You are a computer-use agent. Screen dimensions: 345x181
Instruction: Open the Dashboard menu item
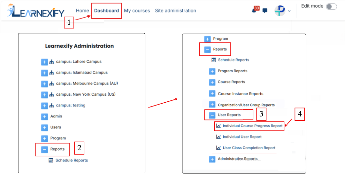tap(106, 11)
